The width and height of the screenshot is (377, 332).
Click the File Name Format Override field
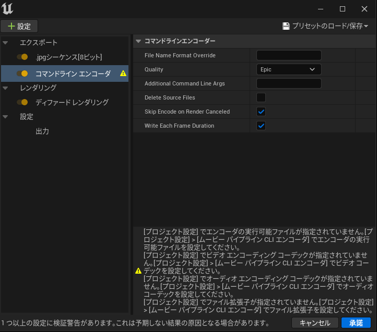click(x=288, y=55)
